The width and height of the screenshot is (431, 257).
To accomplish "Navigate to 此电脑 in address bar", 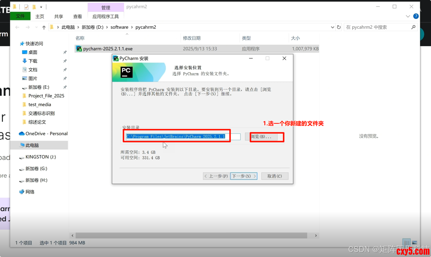I will tap(68, 27).
